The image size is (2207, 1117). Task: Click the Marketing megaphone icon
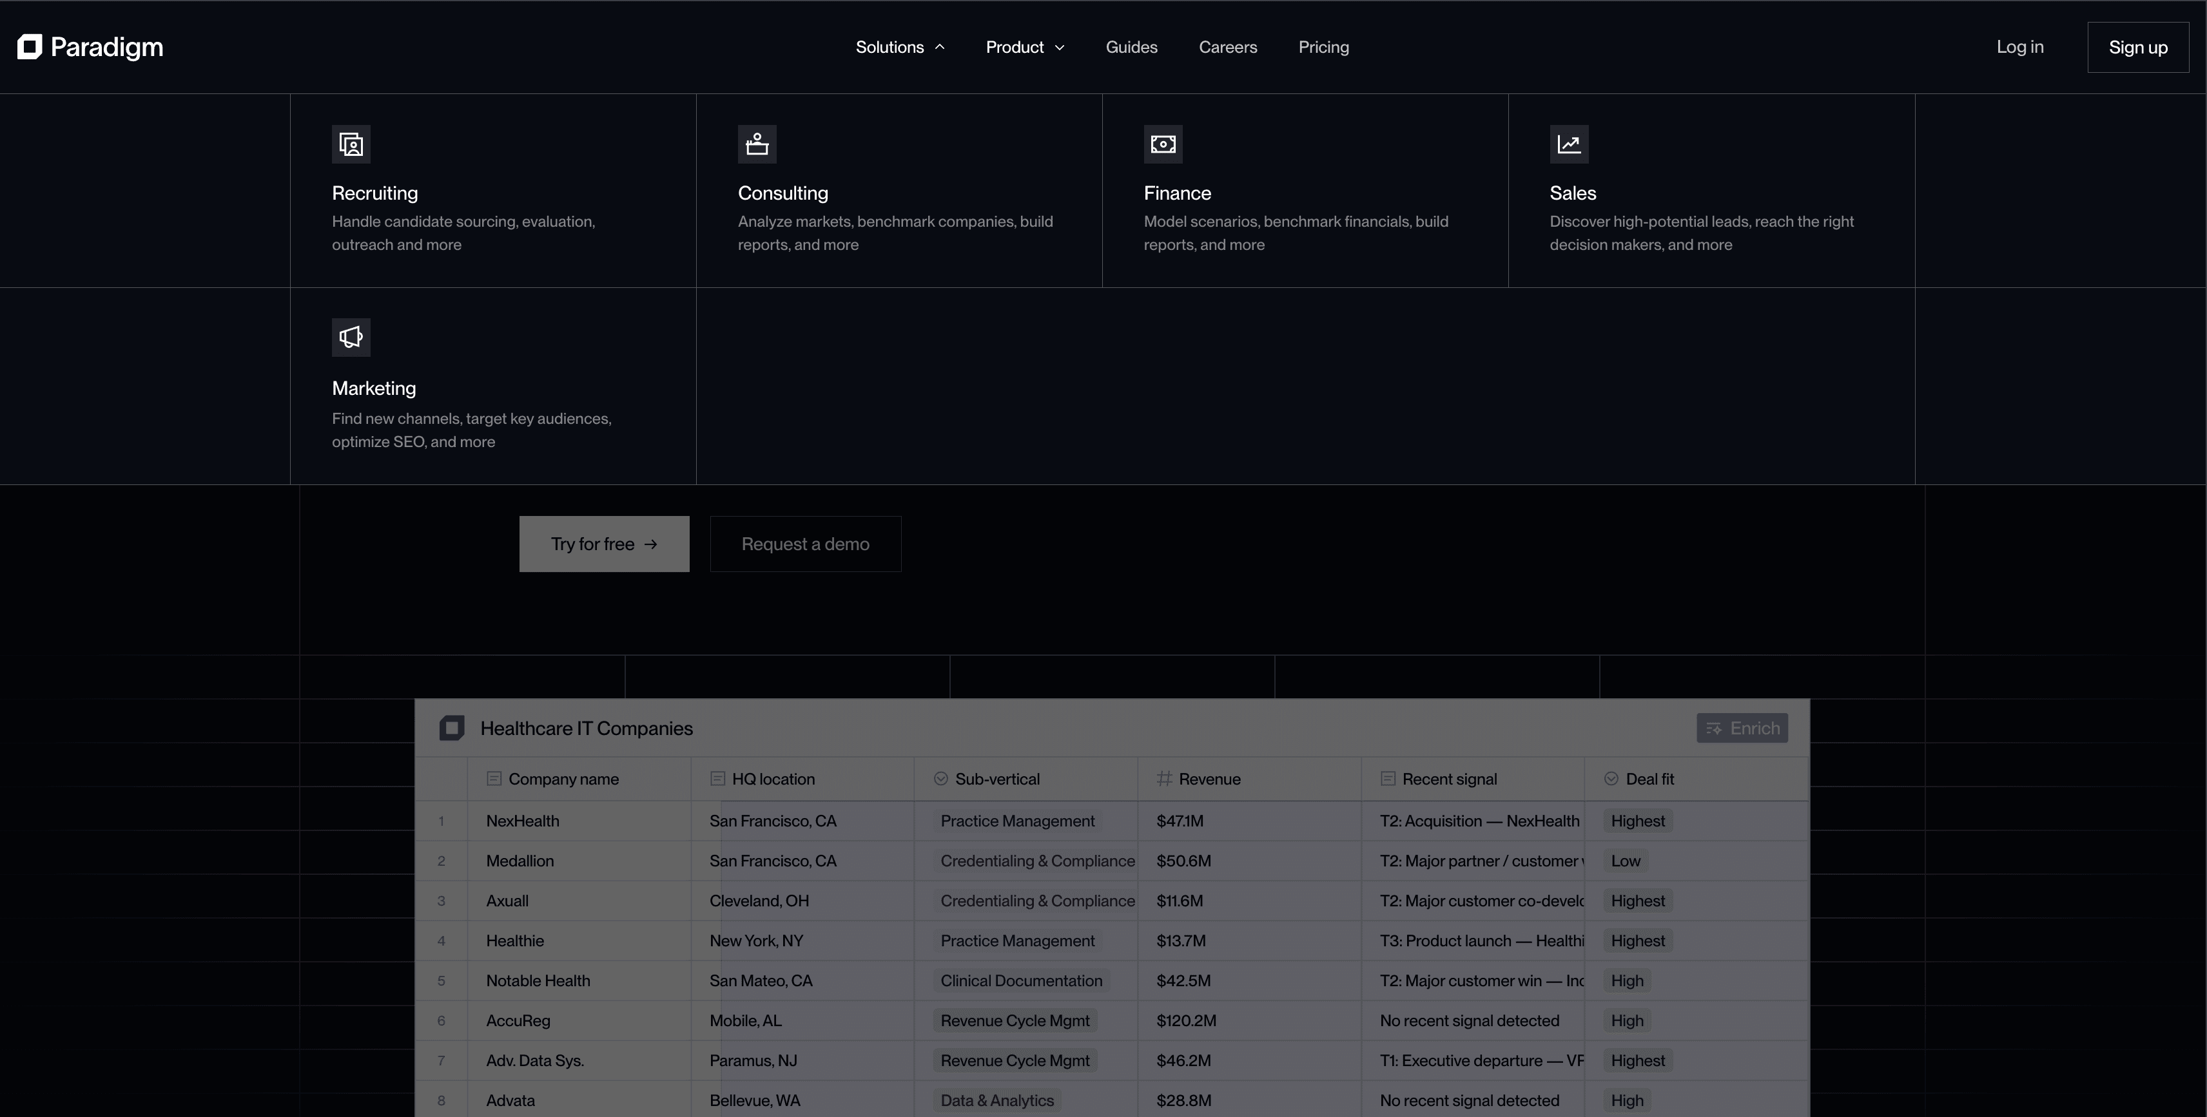tap(351, 338)
